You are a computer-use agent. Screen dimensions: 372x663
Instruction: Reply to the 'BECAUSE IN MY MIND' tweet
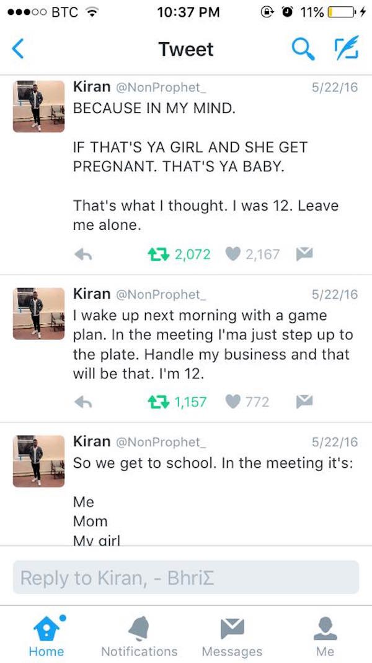pyautogui.click(x=84, y=254)
